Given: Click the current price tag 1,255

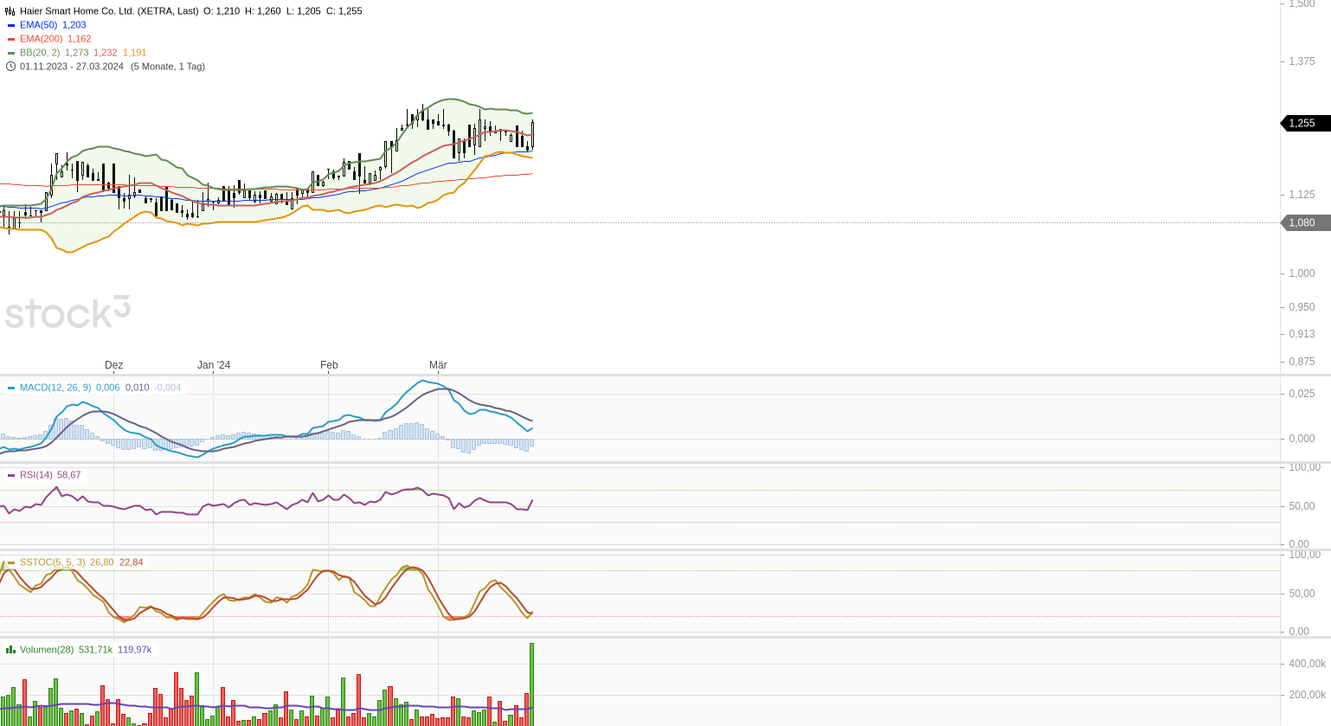Looking at the screenshot, I should point(1305,124).
